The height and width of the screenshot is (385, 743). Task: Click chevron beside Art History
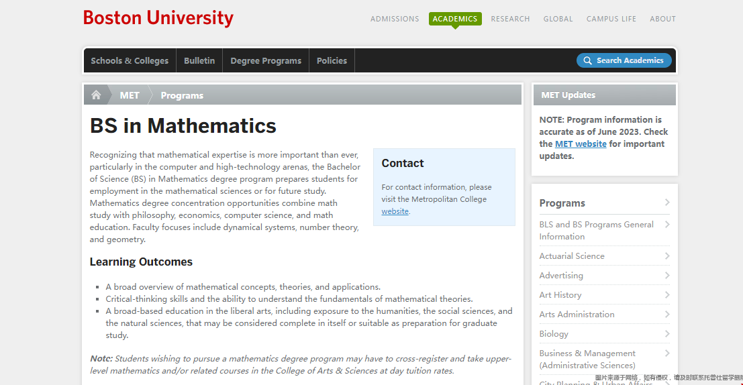point(666,294)
